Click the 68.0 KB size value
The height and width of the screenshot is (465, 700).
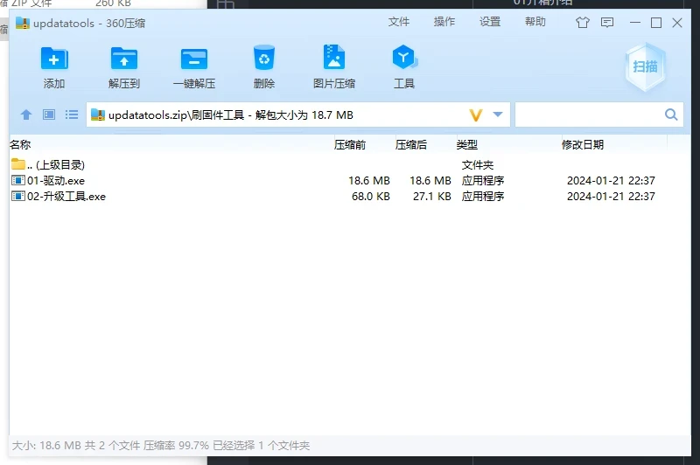(x=370, y=196)
